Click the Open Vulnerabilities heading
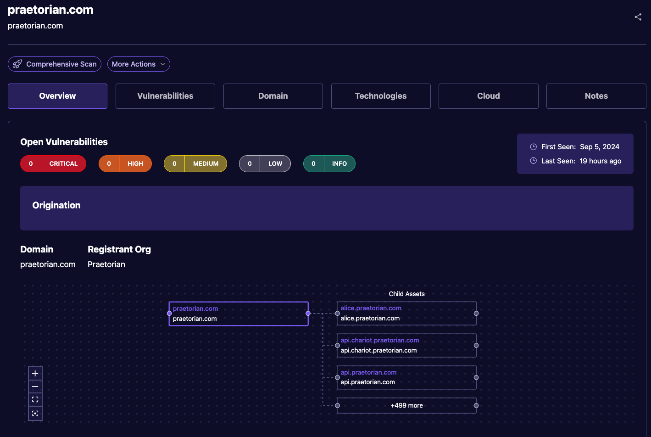The image size is (651, 437). click(x=64, y=142)
